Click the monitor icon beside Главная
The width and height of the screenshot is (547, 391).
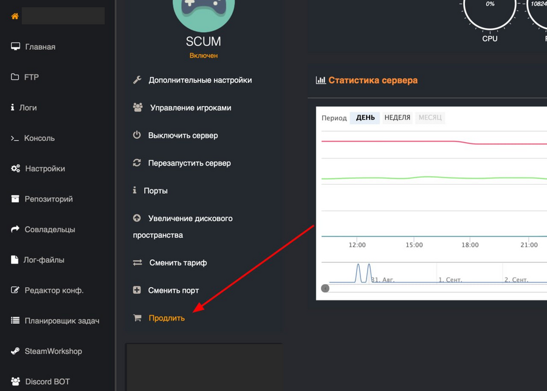(15, 46)
